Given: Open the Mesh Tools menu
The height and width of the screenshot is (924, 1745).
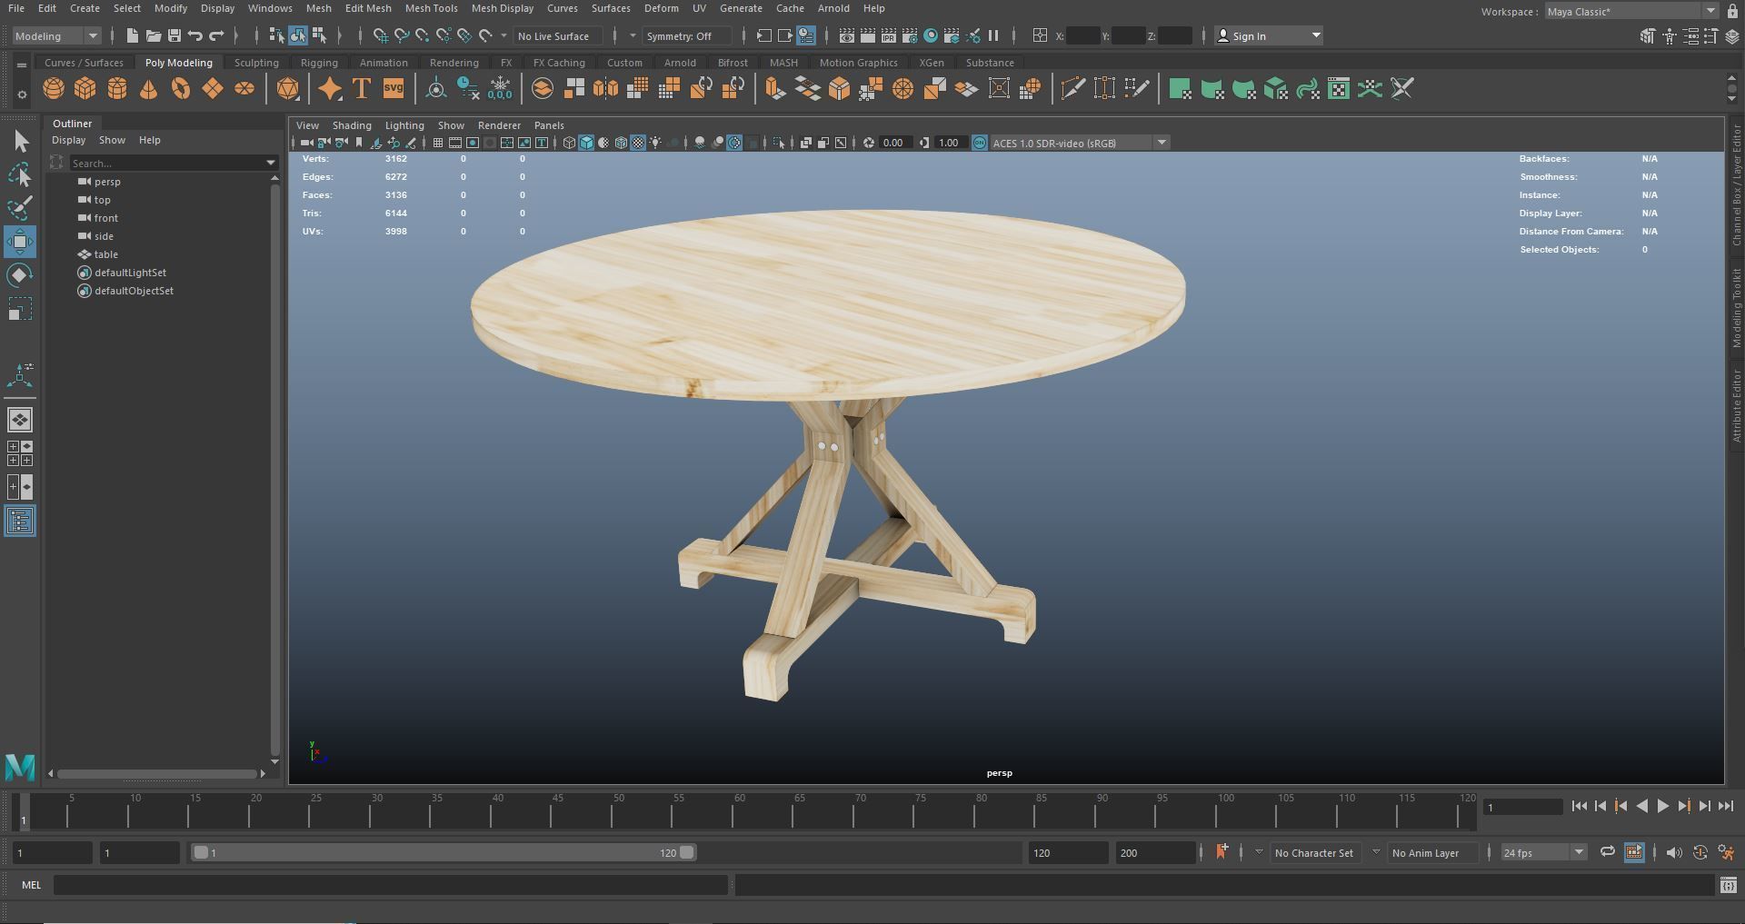Looking at the screenshot, I should [431, 8].
